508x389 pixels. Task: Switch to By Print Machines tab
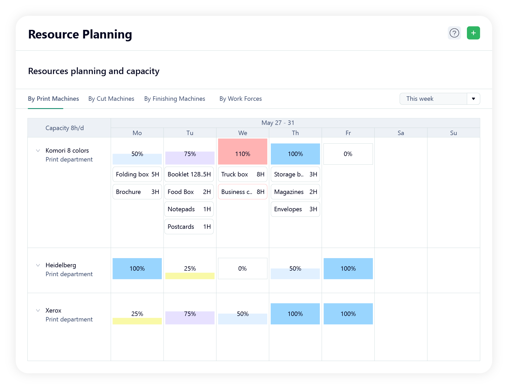pos(53,98)
